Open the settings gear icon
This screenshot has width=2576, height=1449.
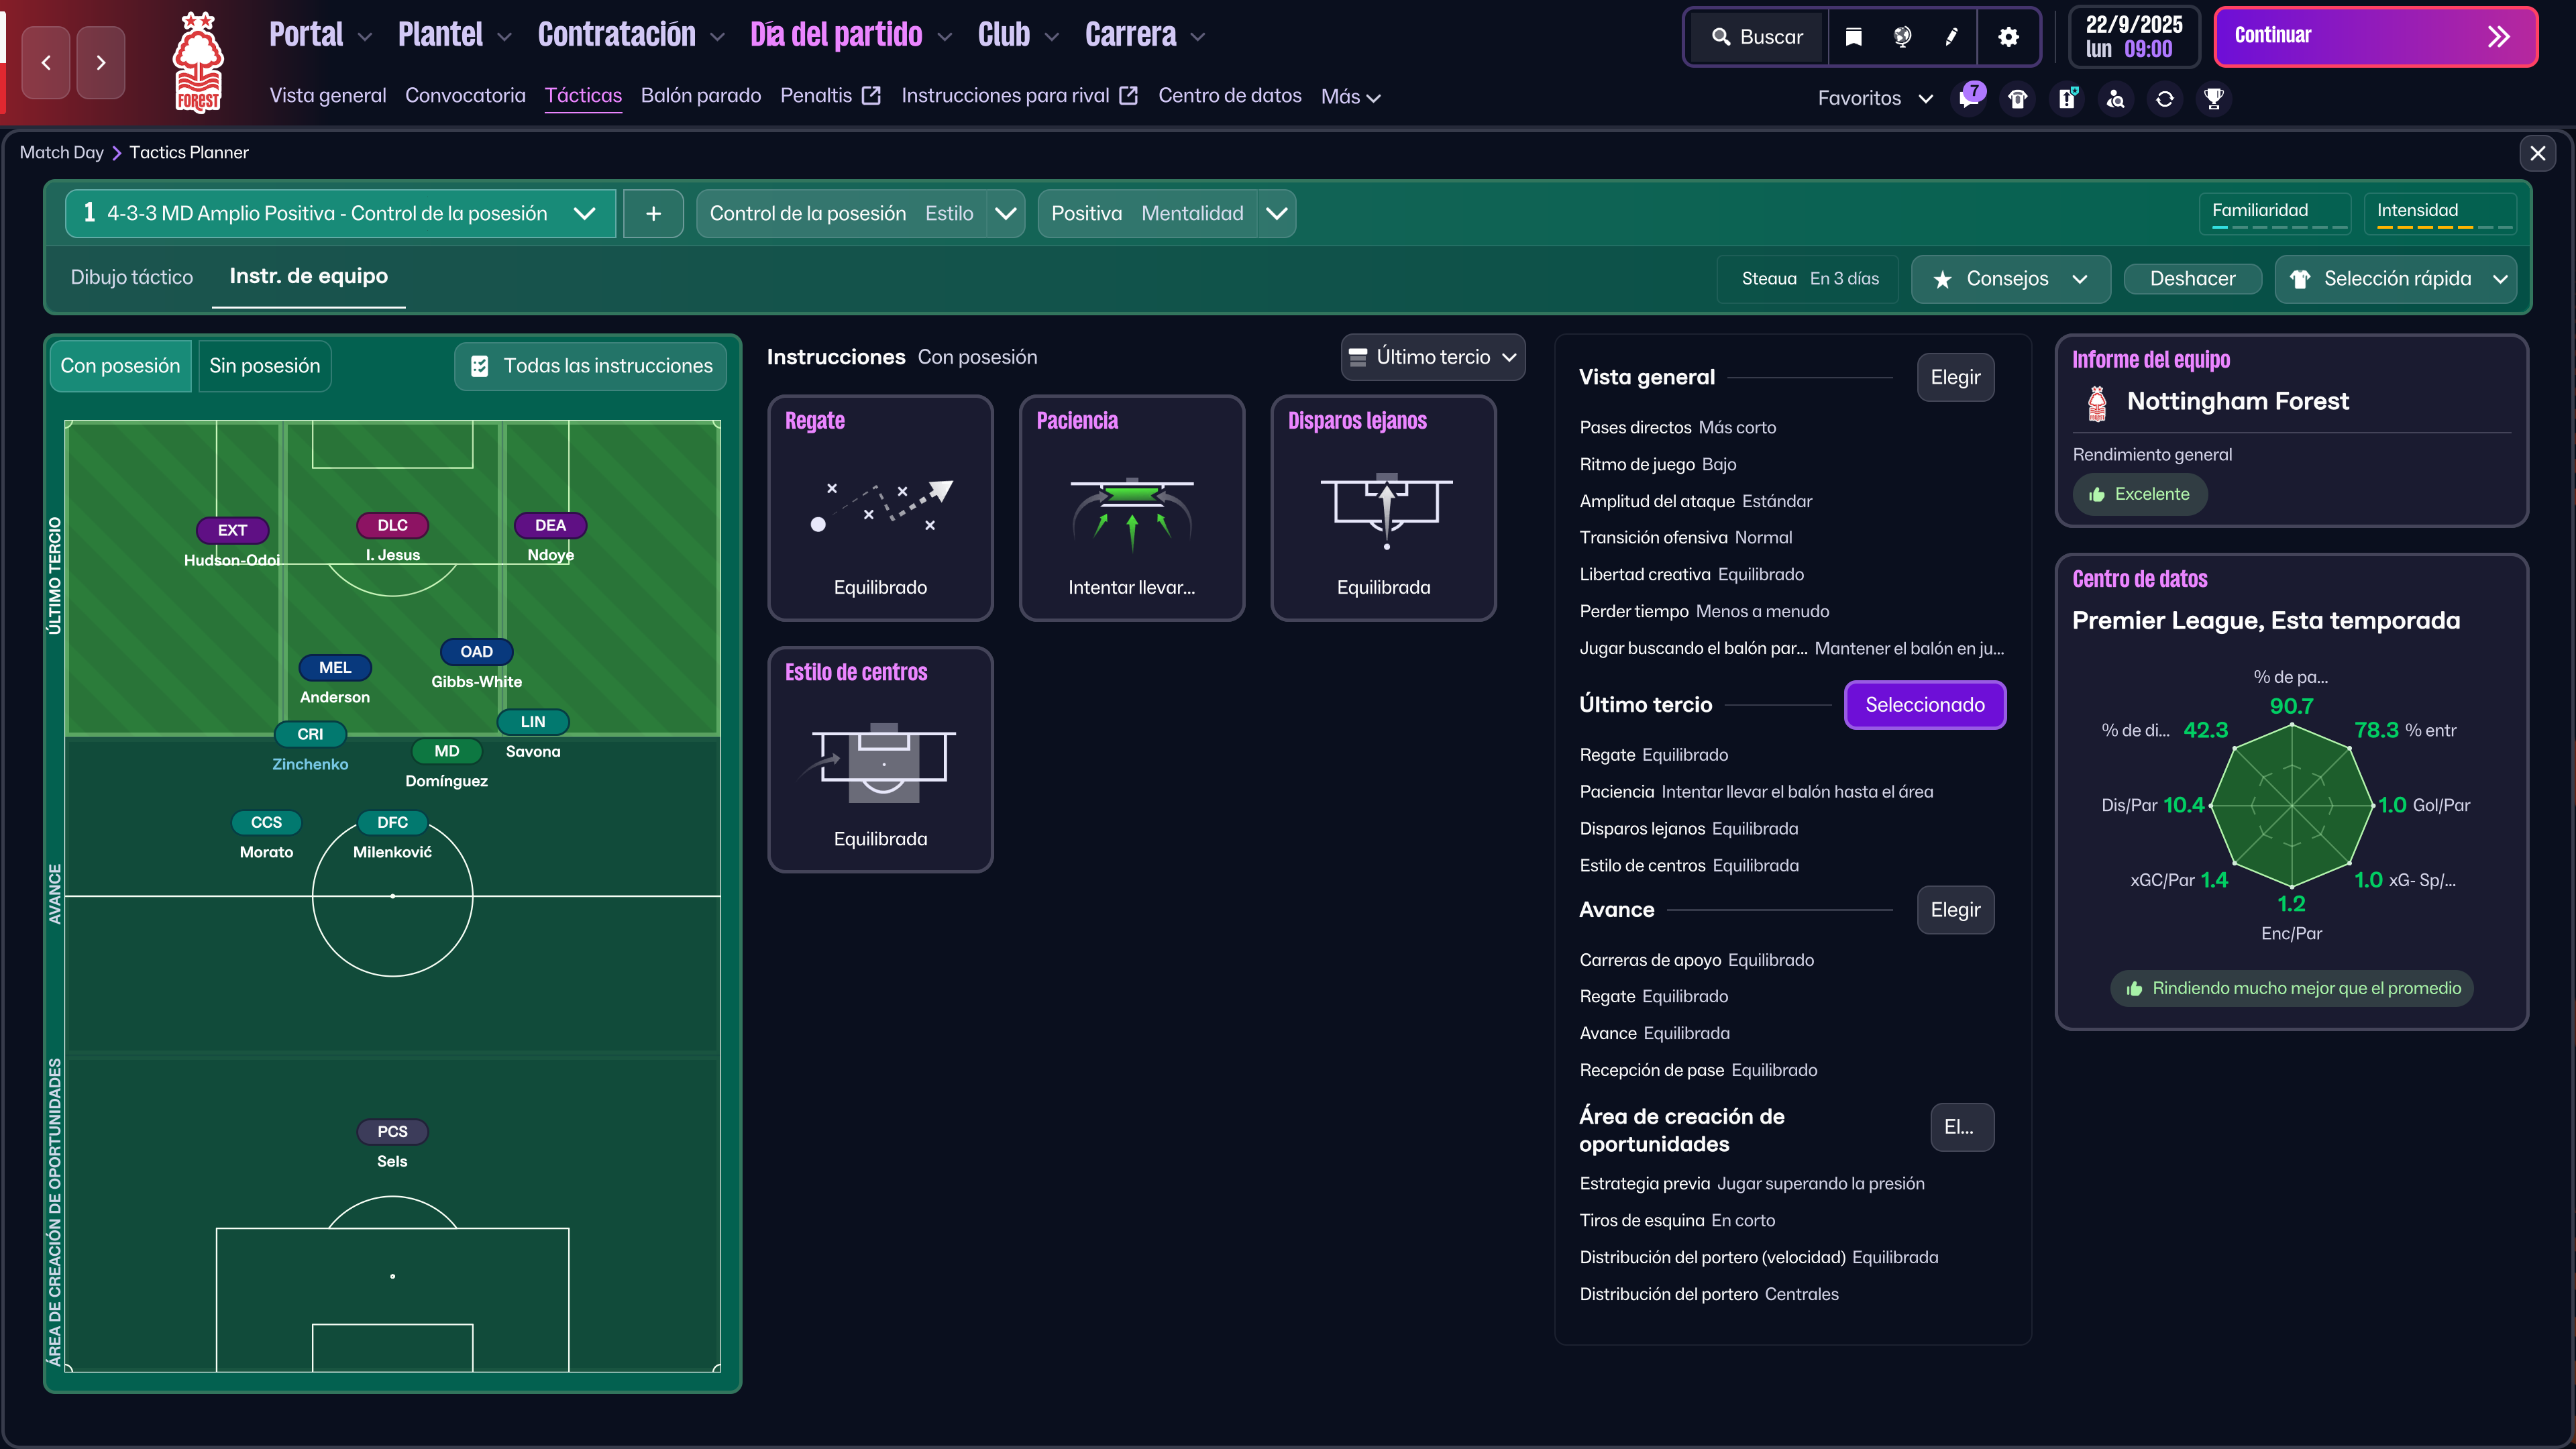coord(2008,37)
